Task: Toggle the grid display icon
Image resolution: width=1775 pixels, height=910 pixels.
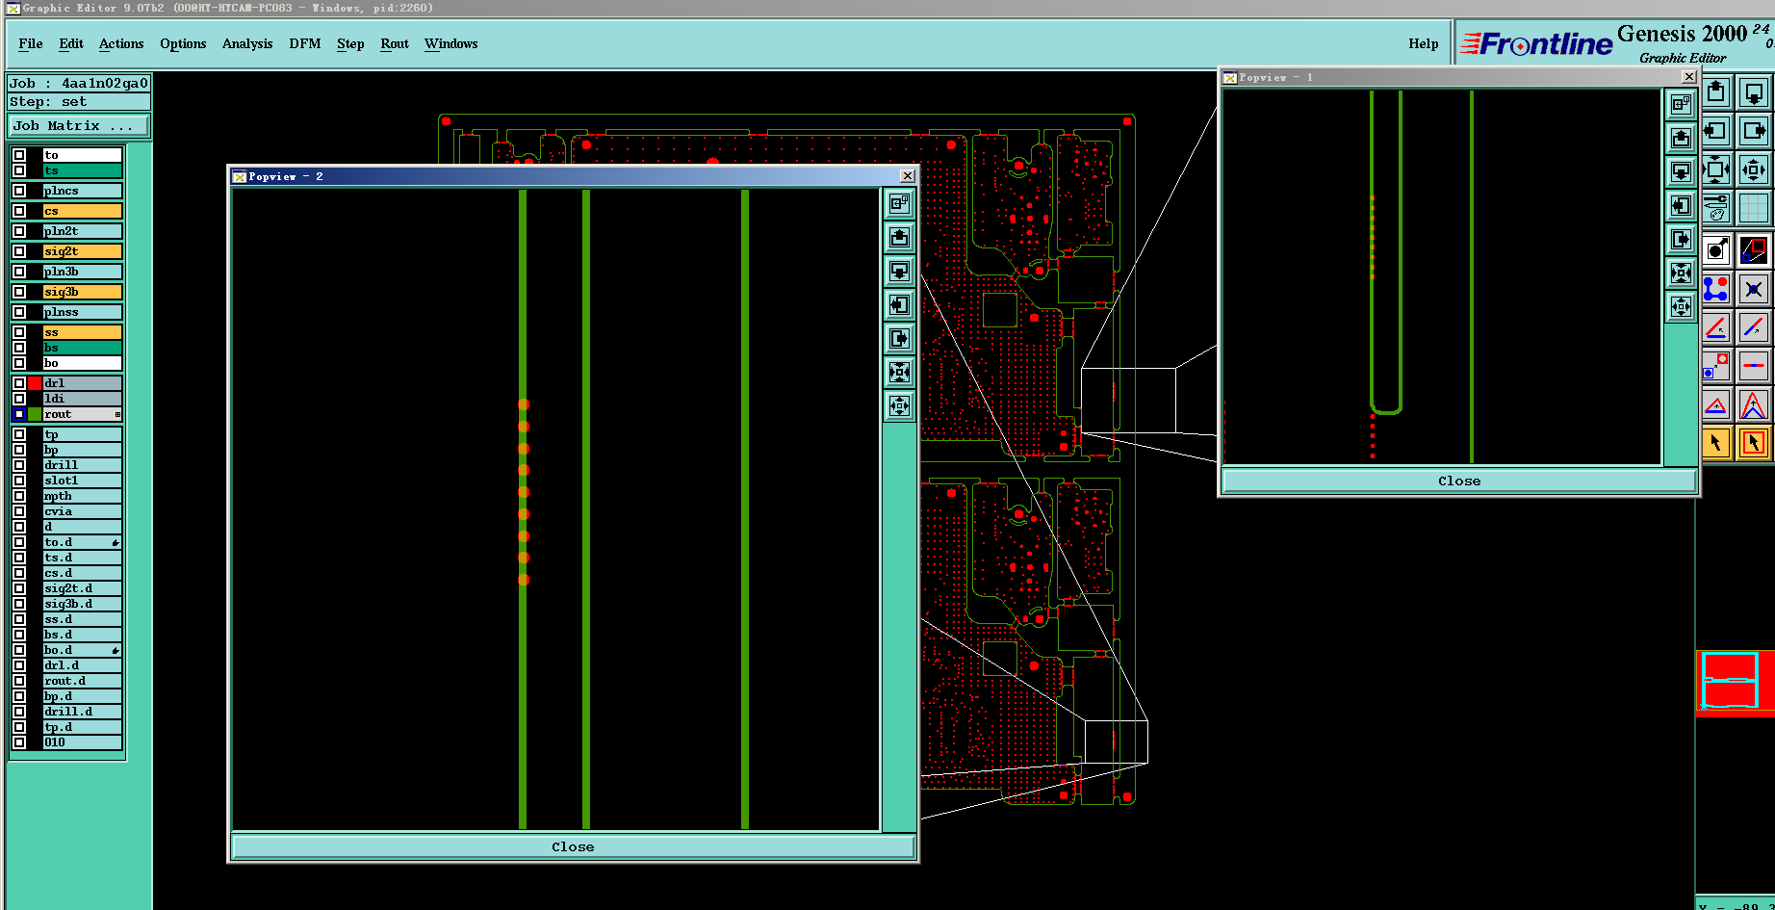Action: point(1754,208)
